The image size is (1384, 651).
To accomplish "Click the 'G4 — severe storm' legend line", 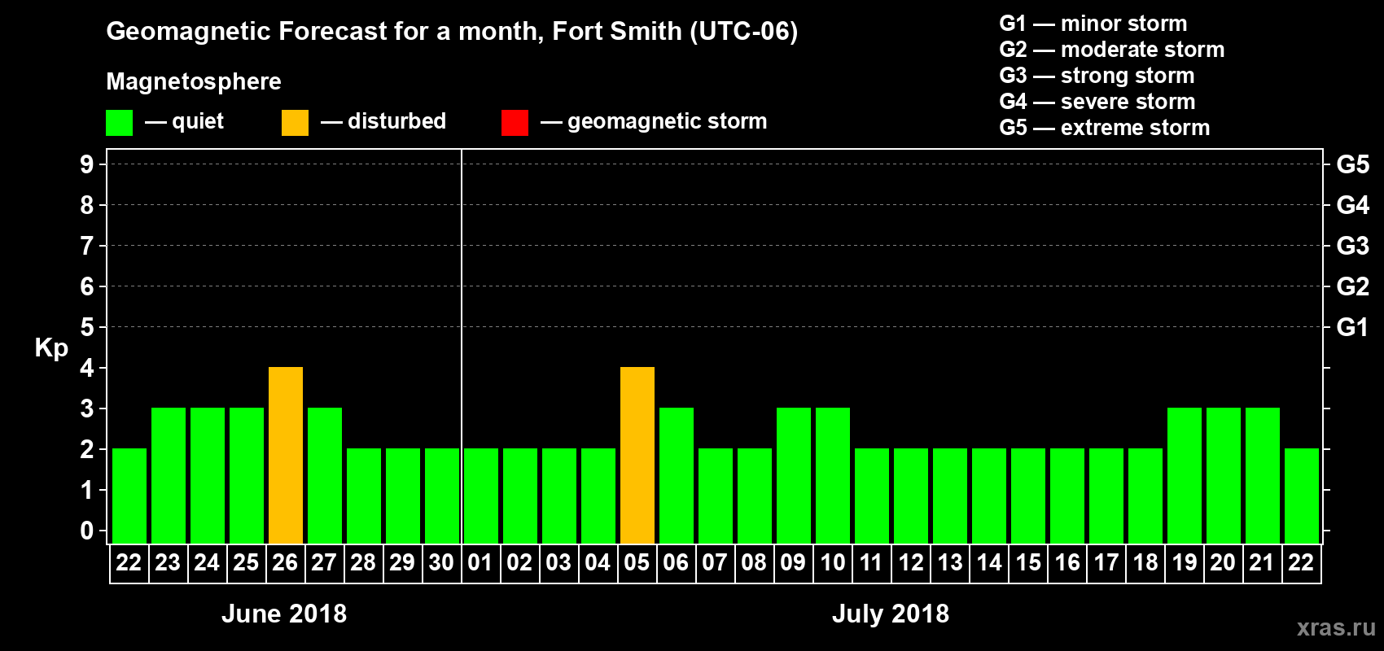I will (x=1097, y=102).
